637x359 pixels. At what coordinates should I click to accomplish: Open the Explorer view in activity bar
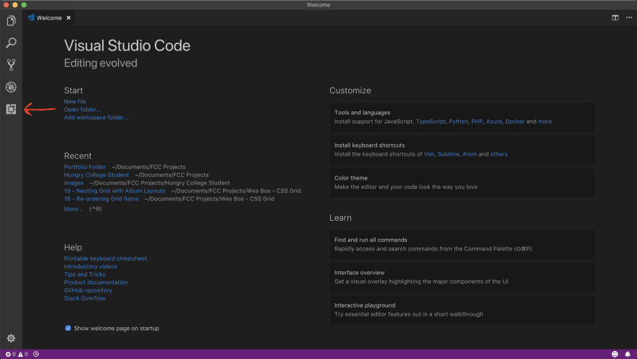click(11, 20)
